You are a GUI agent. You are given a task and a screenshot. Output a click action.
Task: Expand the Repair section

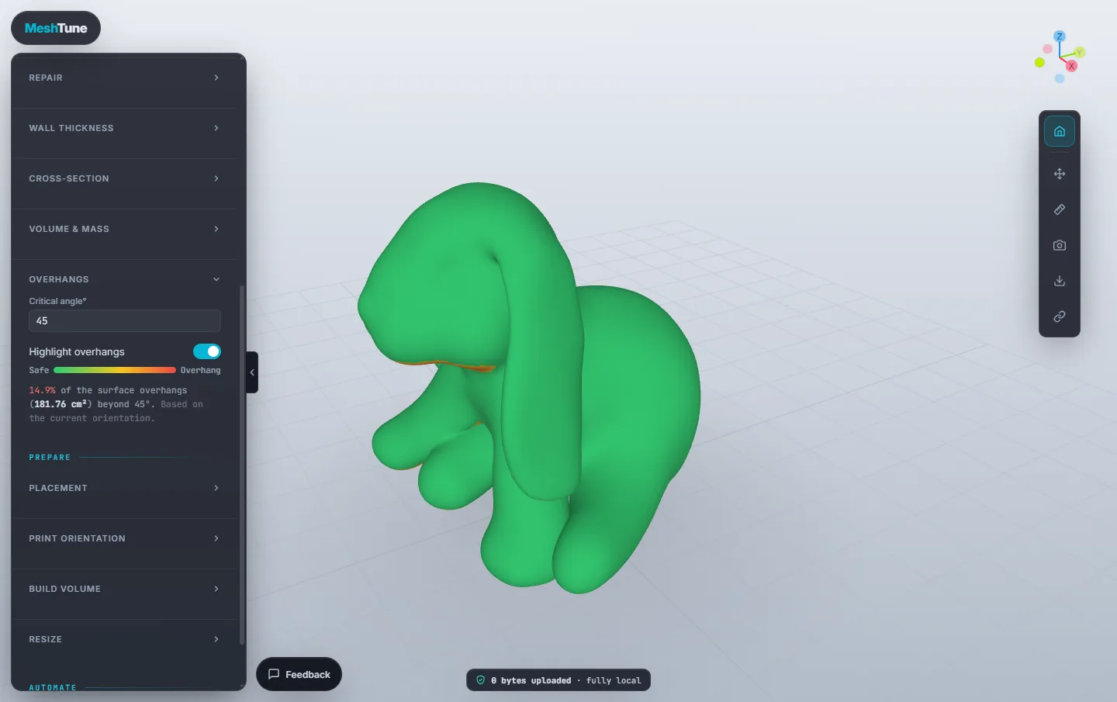pyautogui.click(x=124, y=78)
